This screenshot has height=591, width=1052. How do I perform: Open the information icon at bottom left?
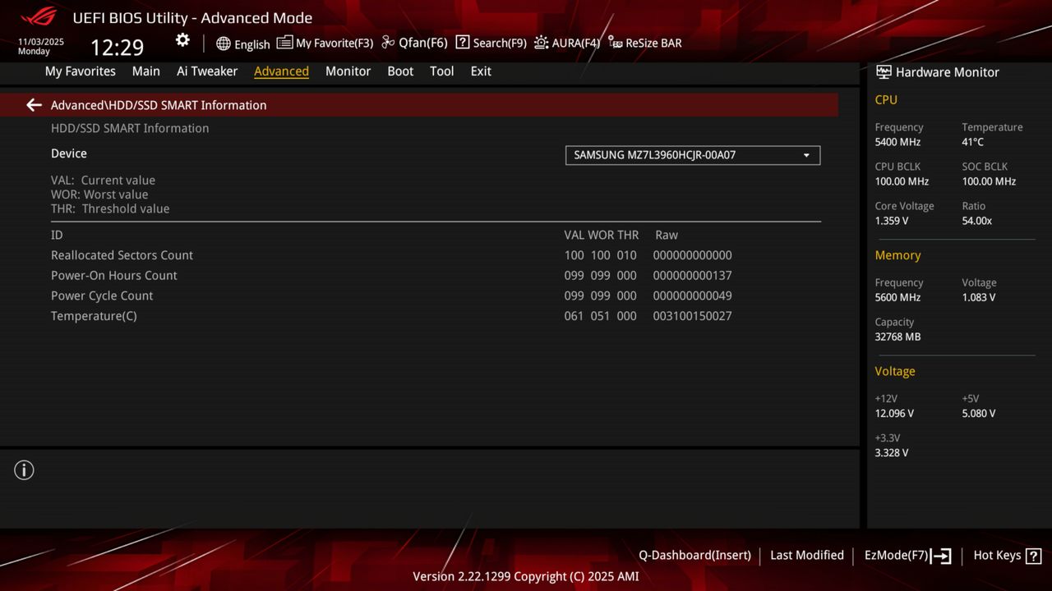[x=24, y=470]
